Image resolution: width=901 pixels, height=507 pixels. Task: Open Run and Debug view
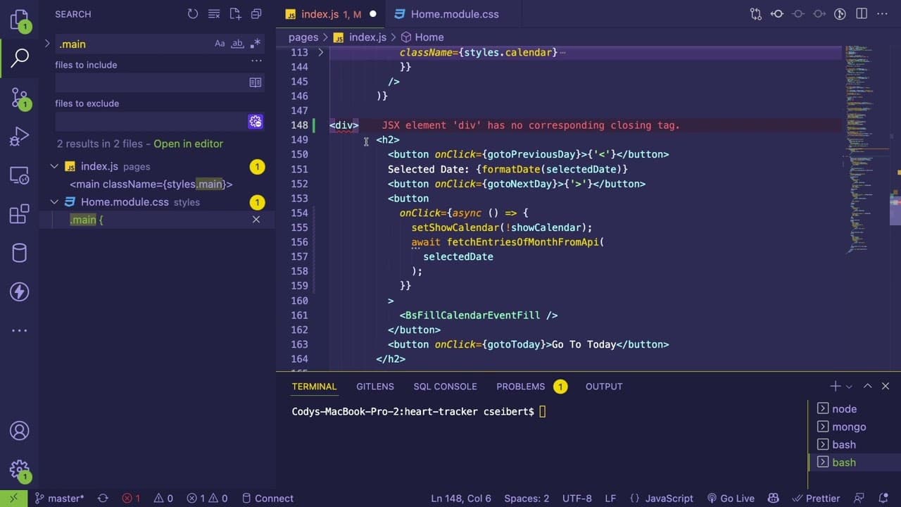point(20,136)
